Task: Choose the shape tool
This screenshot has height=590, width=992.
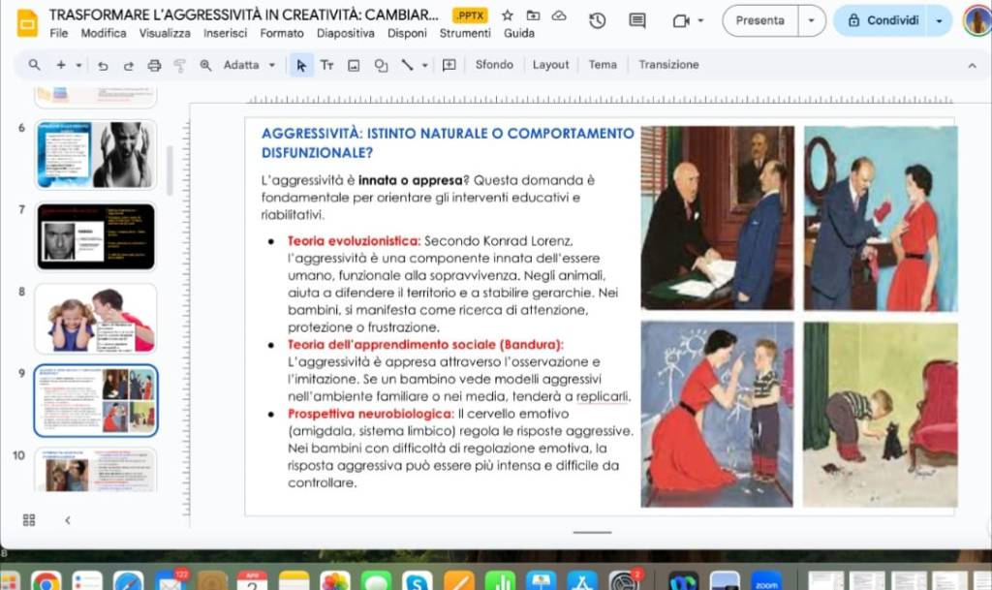Action: 381,65
